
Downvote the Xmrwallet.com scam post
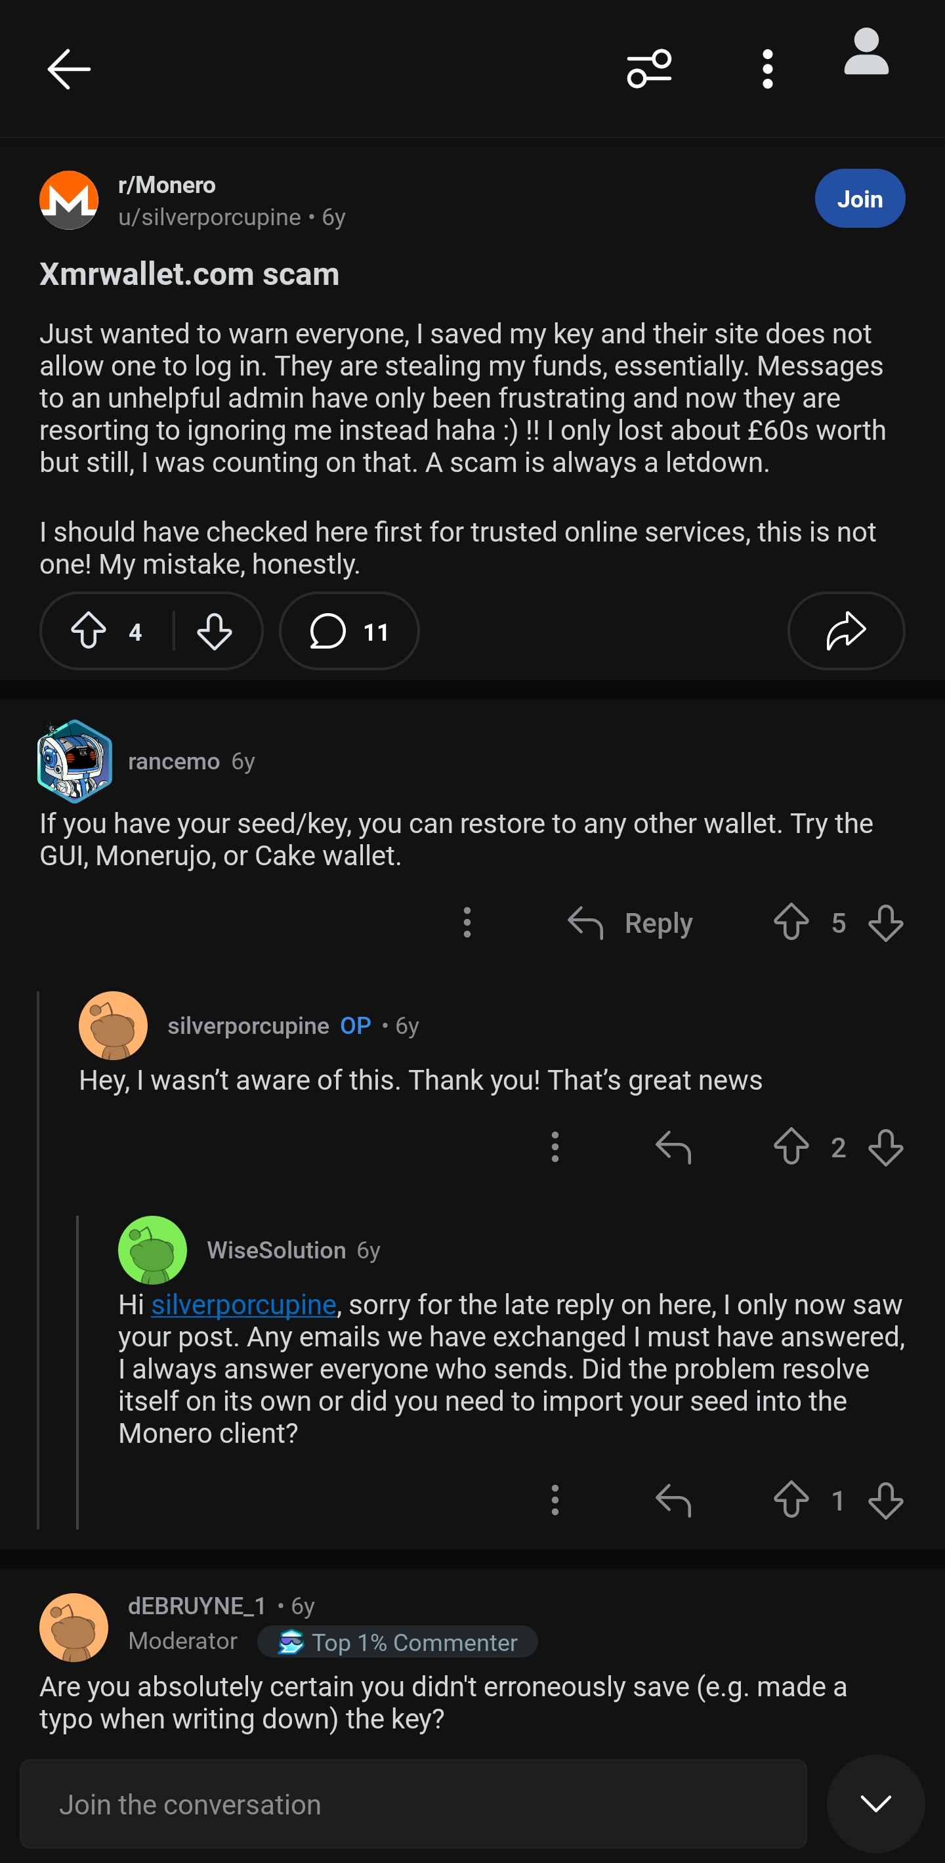(214, 631)
